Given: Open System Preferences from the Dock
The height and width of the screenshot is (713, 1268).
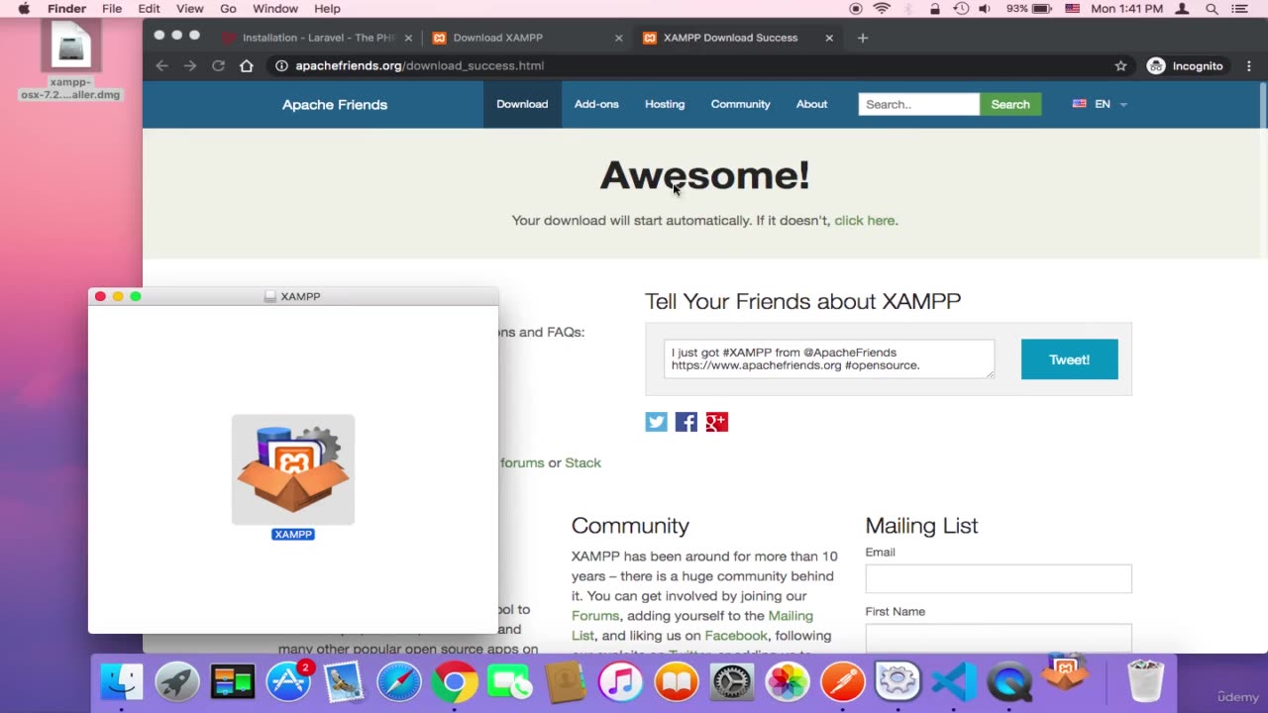Looking at the screenshot, I should [732, 681].
